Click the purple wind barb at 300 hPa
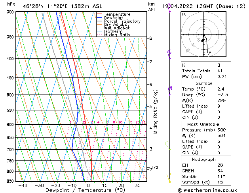 [x=169, y=8]
